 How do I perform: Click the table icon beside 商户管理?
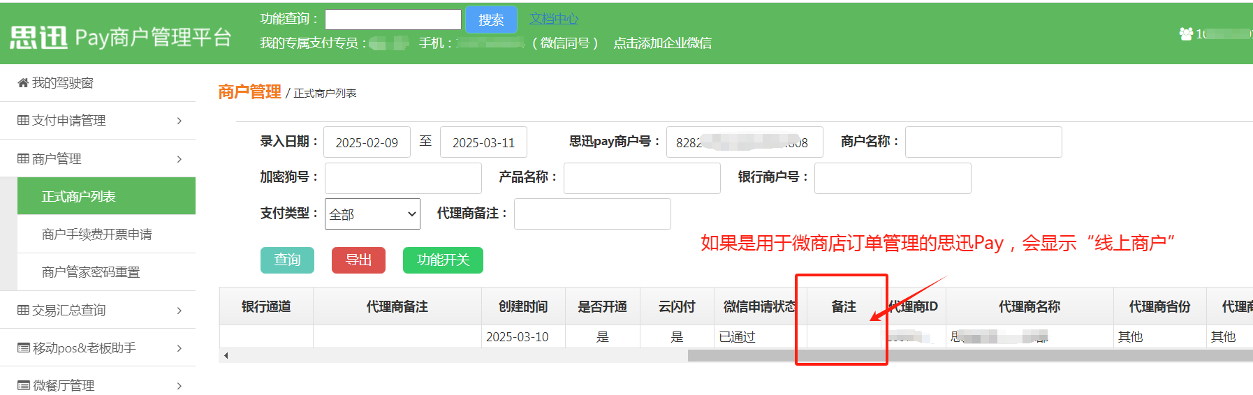(x=23, y=159)
